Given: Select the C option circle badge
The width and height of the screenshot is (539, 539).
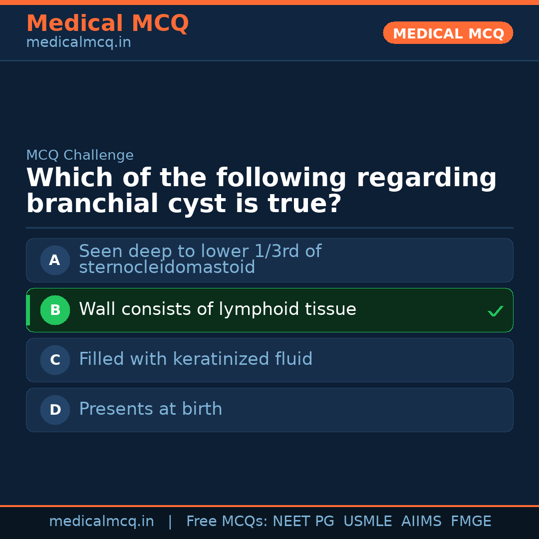Looking at the screenshot, I should coord(55,360).
